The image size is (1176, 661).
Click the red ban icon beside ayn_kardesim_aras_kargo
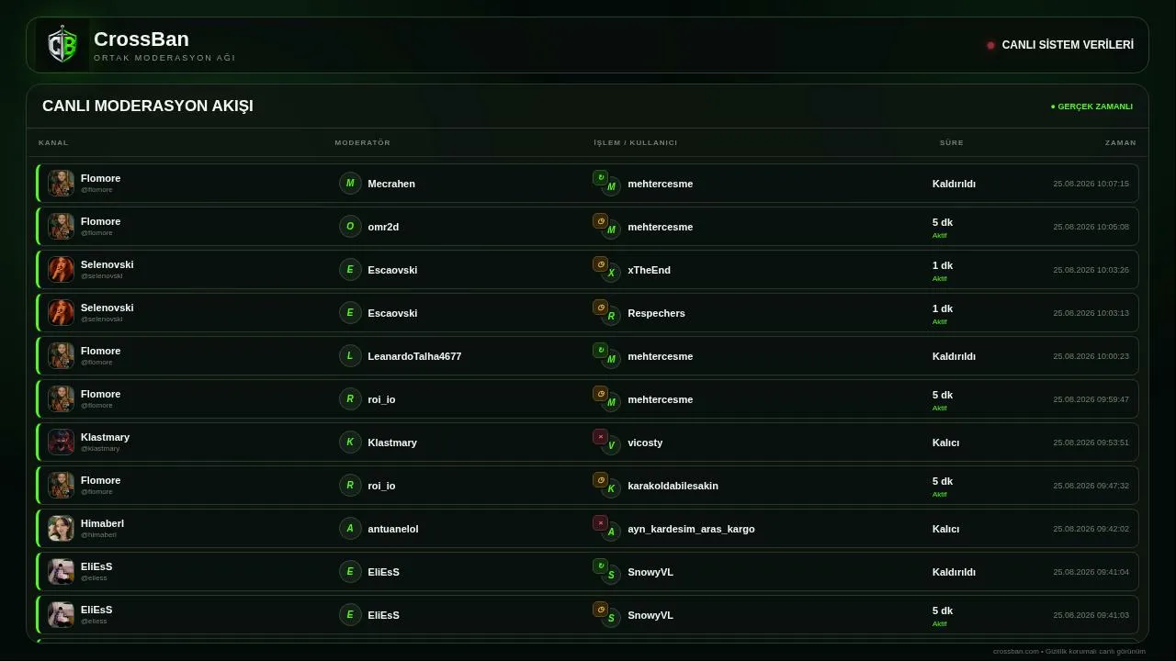coord(600,522)
